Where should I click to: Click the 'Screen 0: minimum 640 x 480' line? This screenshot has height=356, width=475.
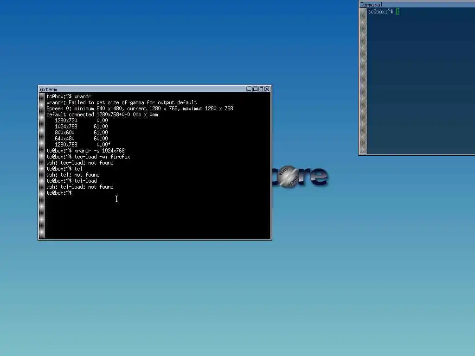click(x=140, y=108)
